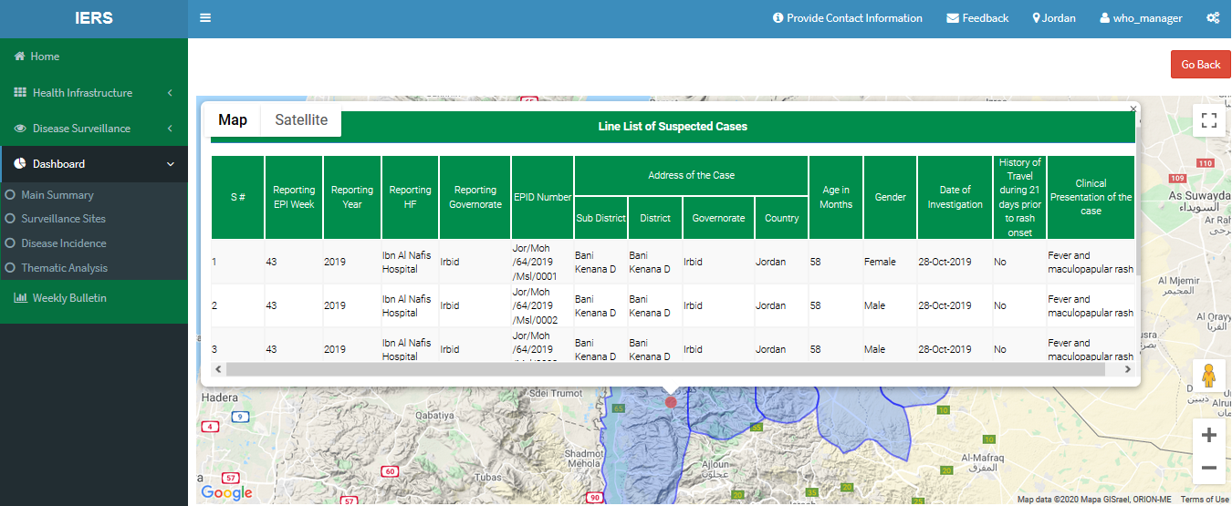Open Health Infrastructure menu item

[x=94, y=93]
